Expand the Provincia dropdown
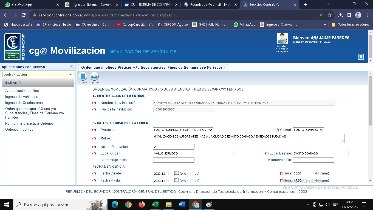Viewport: 373px width, 210px height. (183, 130)
